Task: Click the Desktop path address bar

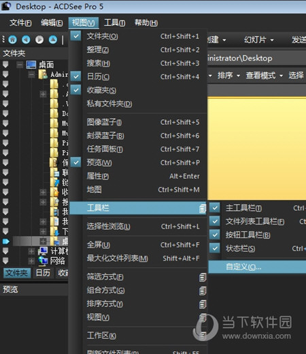Action: [x=256, y=59]
